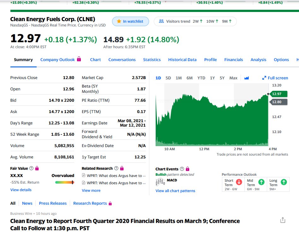Open the Analysis tab
Image resolution: width=299 pixels, height=234 pixels.
[258, 60]
